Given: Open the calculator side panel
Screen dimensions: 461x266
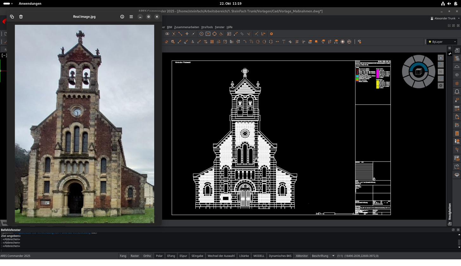Looking at the screenshot, I should 457,133.
